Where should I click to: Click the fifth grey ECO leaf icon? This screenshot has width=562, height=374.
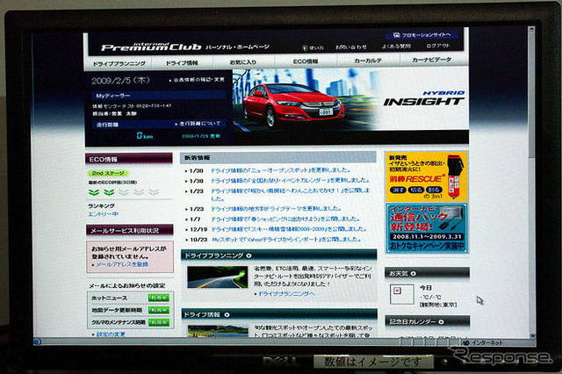(154, 192)
